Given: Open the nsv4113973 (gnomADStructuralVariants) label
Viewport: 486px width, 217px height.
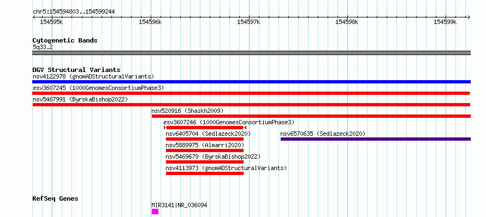Looking at the screenshot, I should tap(226, 168).
